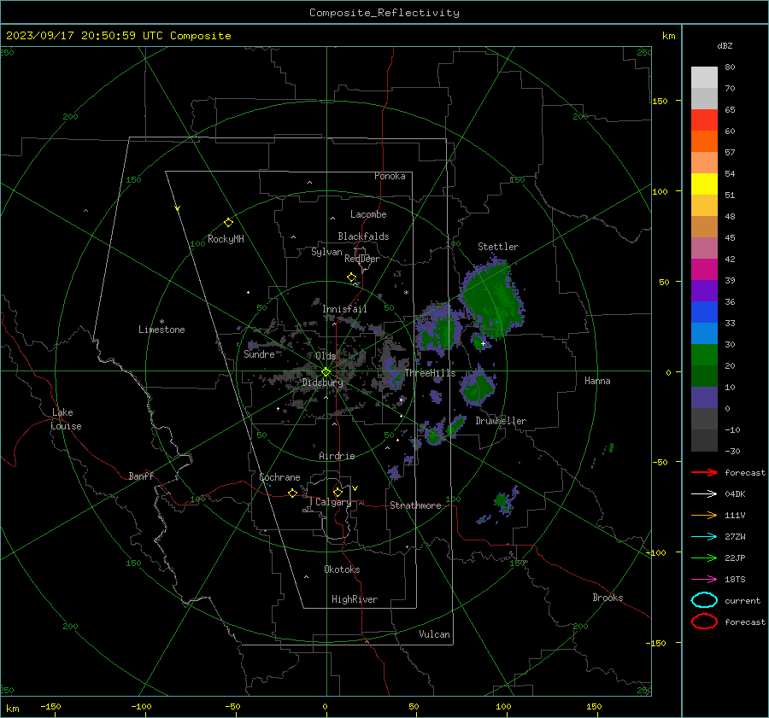Screen dimensions: 769x718
Task: Click the Ponoka city label
Action: click(390, 176)
